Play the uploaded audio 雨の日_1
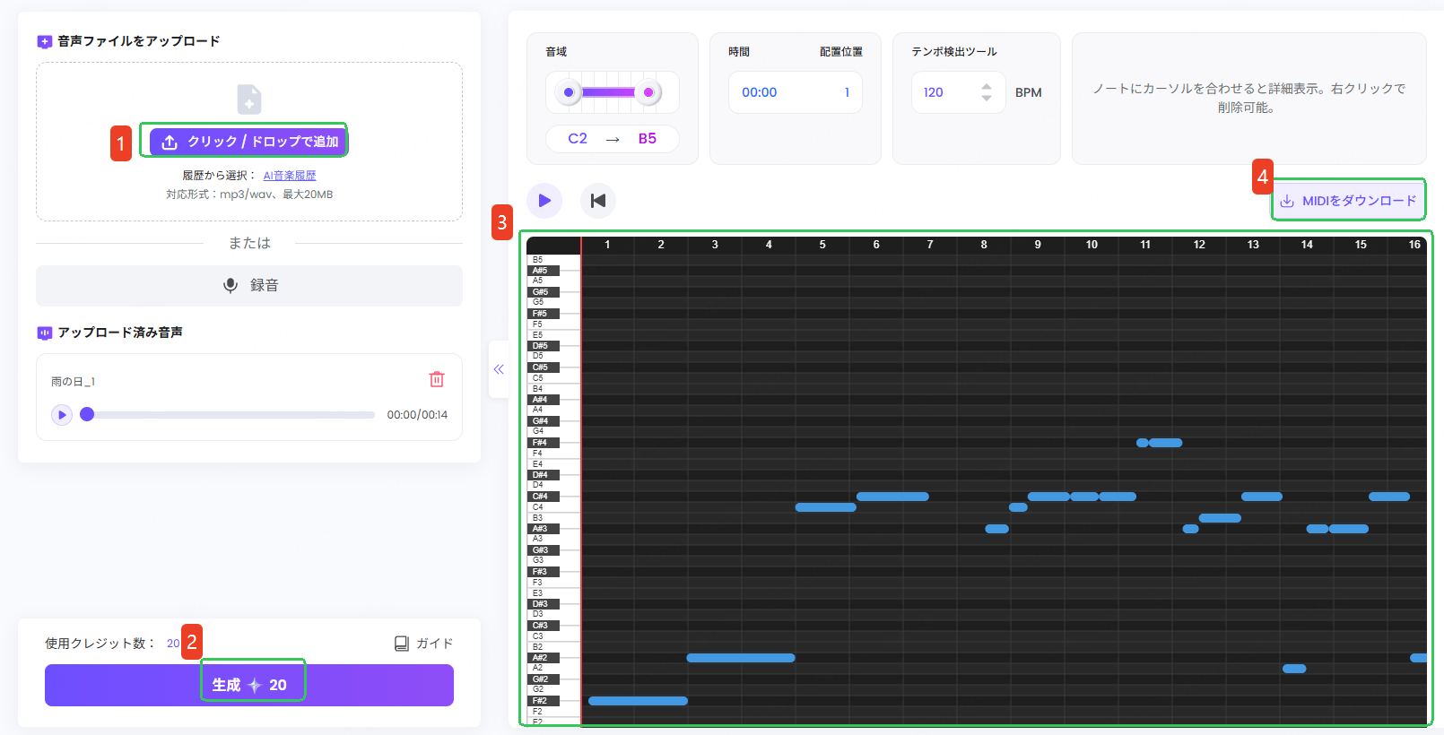1444x735 pixels. point(62,415)
